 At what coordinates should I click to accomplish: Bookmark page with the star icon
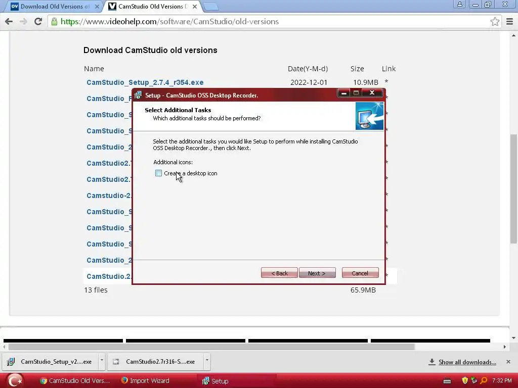[x=495, y=21]
